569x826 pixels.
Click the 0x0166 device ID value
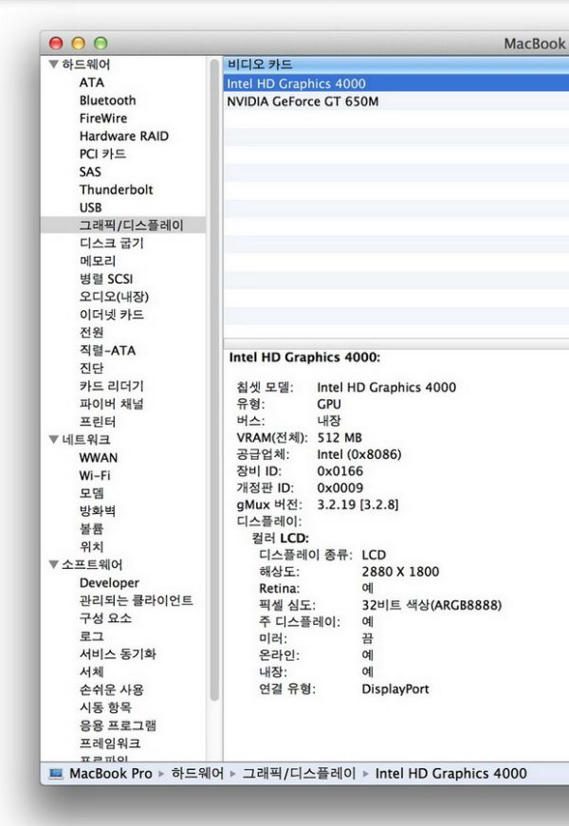pyautogui.click(x=340, y=471)
